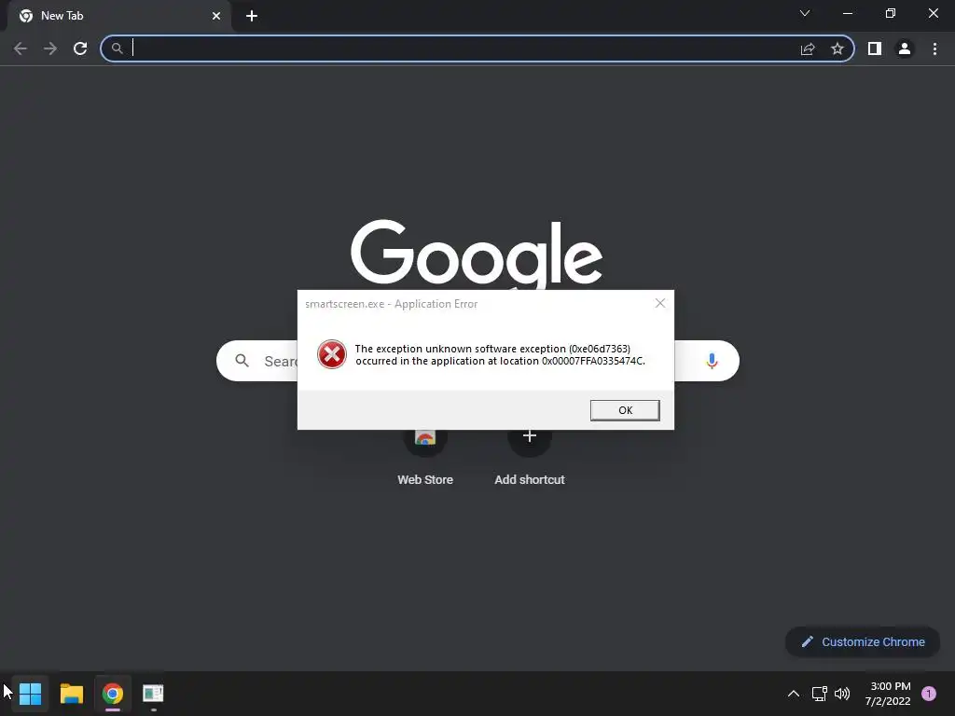Click the red error icon in dialog
955x716 pixels.
(x=332, y=354)
